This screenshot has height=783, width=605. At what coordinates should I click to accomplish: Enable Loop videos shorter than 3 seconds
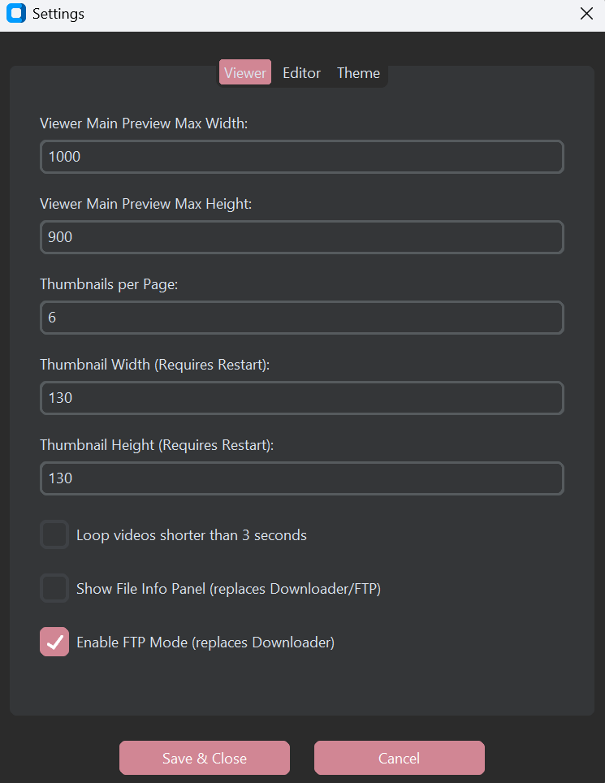point(54,534)
